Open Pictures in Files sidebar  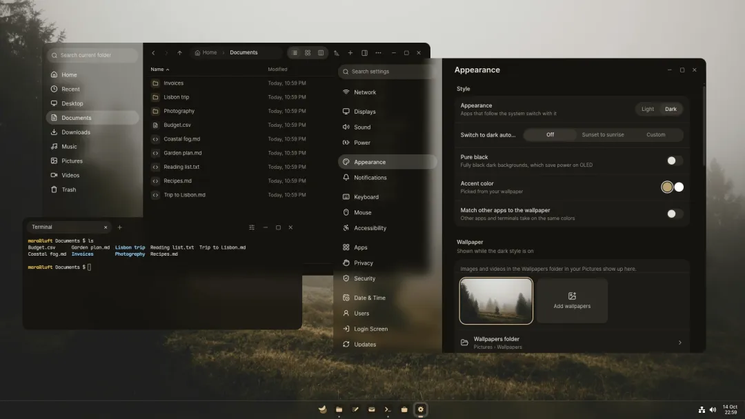pos(92,161)
